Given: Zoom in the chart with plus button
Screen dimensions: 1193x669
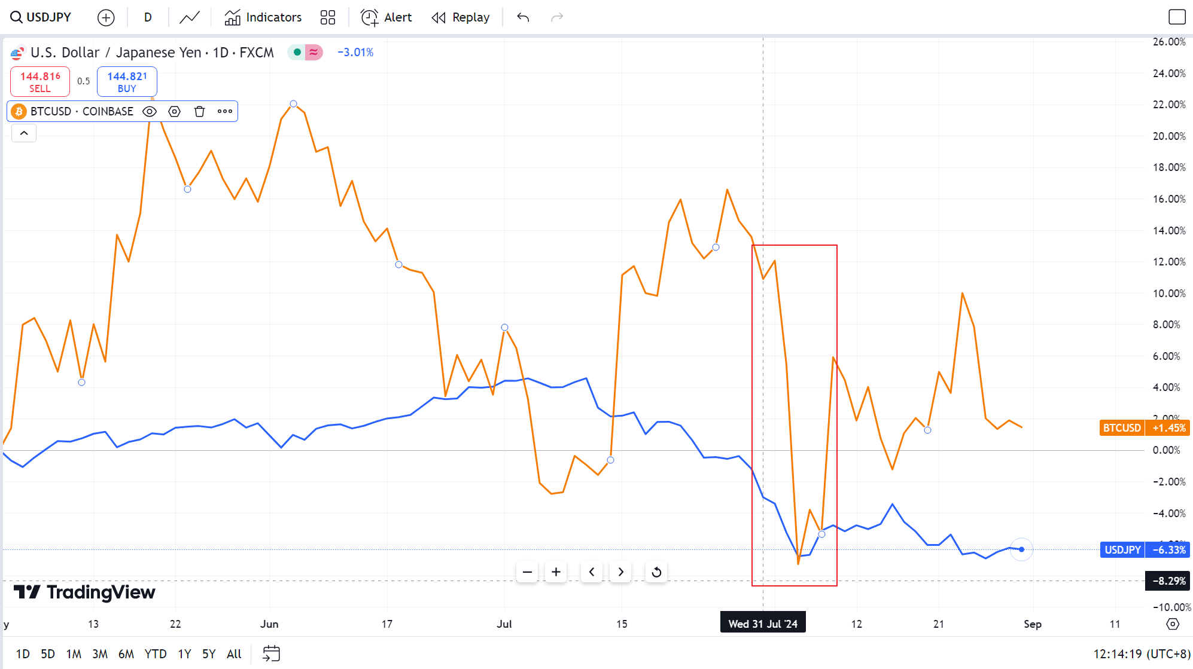Looking at the screenshot, I should pyautogui.click(x=556, y=572).
